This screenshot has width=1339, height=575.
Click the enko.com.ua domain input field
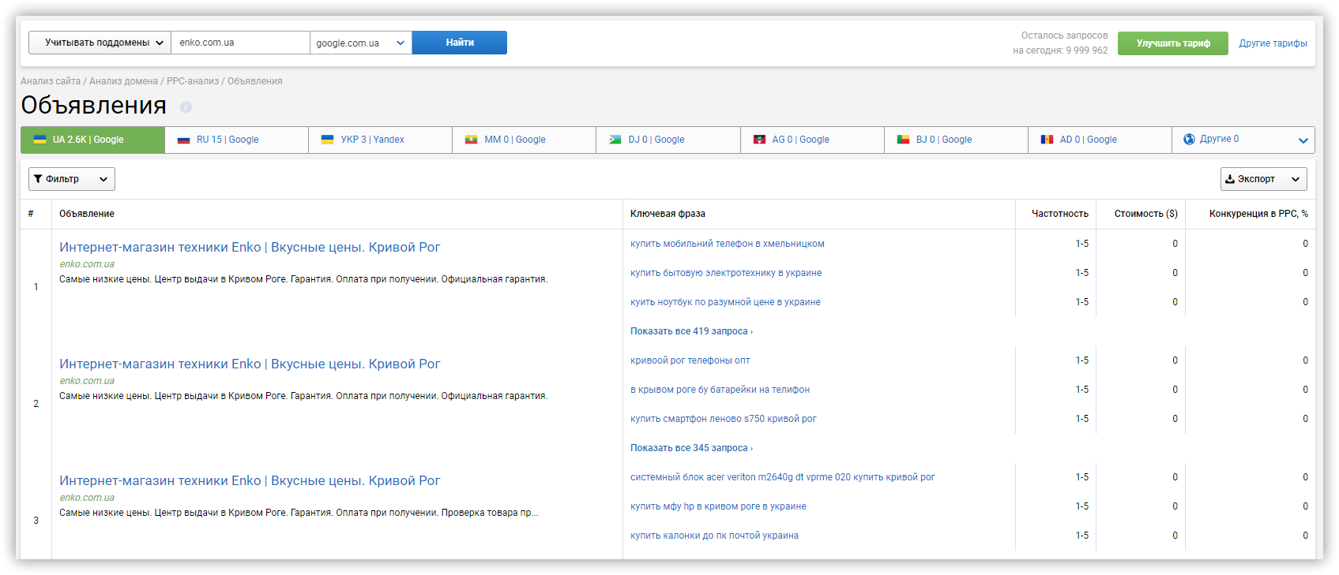(x=240, y=43)
